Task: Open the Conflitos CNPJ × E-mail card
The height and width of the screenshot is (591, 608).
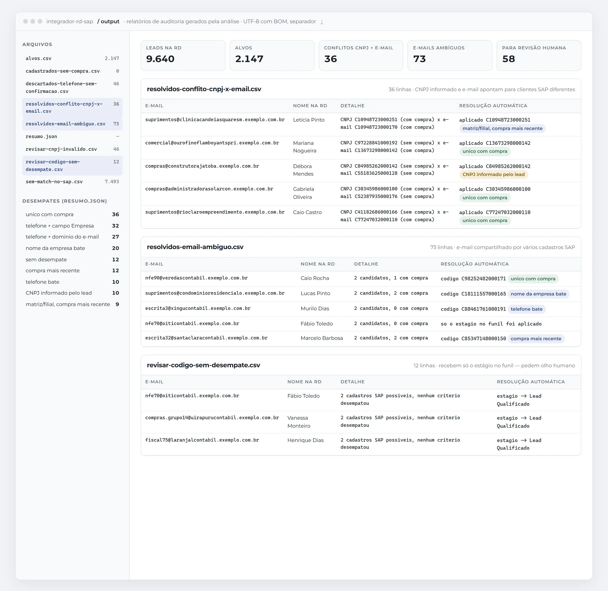Action: [x=361, y=55]
